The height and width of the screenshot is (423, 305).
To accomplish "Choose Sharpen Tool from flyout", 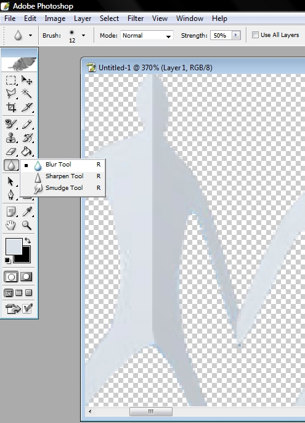I will [63, 176].
